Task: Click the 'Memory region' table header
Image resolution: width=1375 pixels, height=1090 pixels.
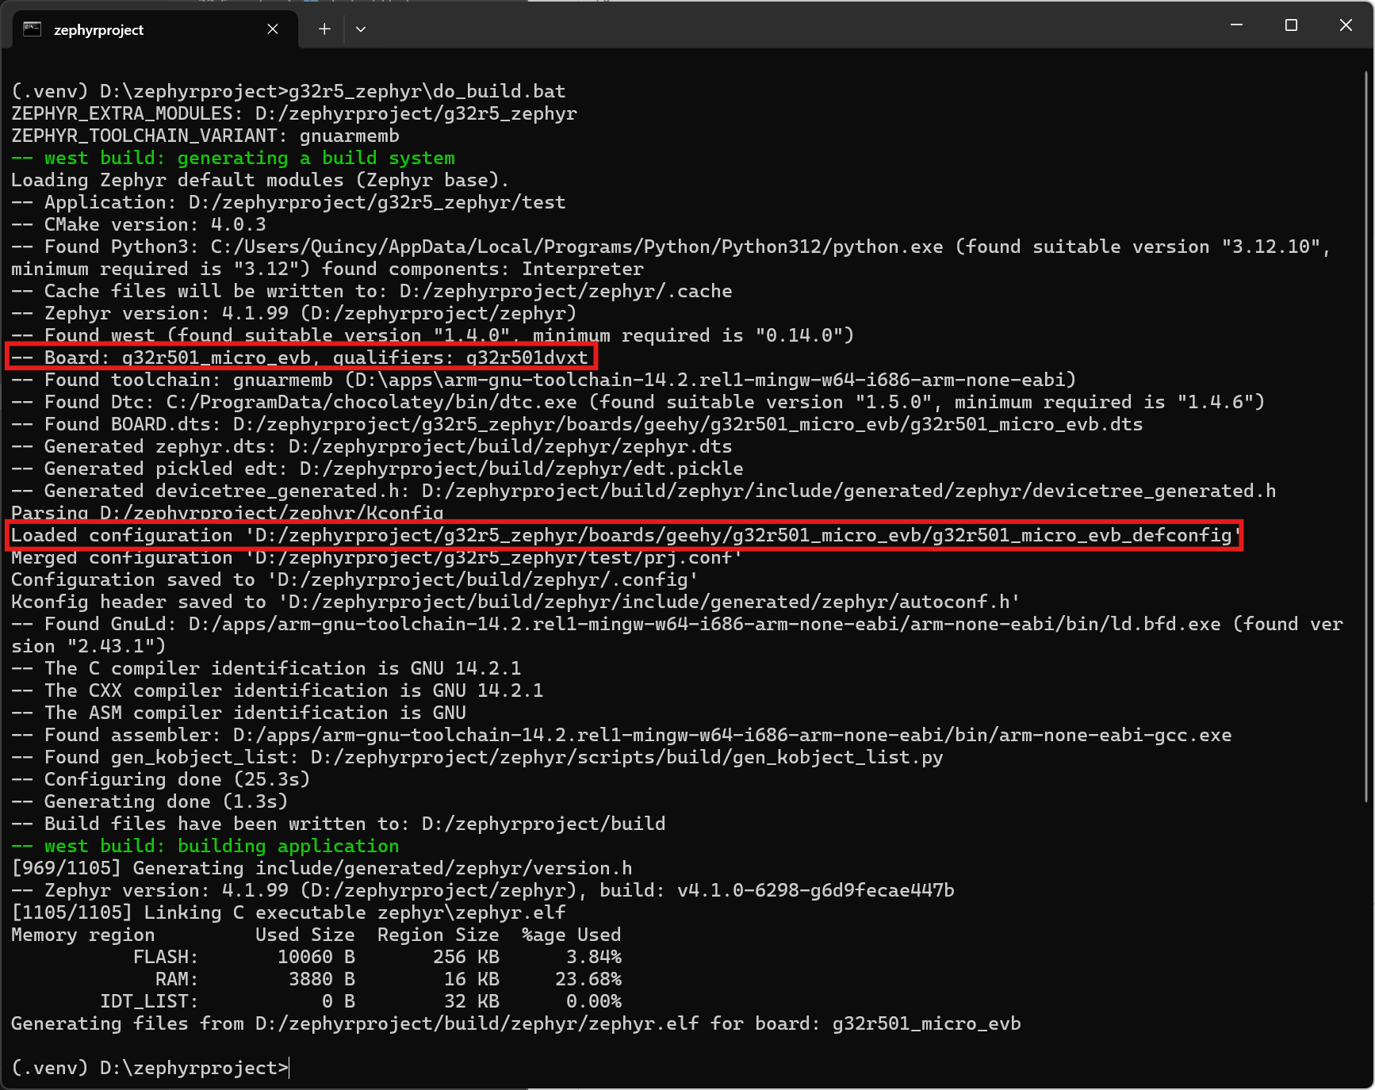Action: click(82, 935)
